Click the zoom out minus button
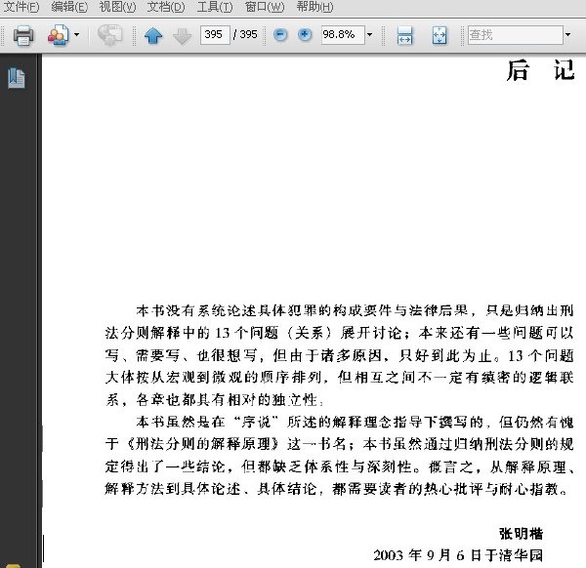This screenshot has width=586, height=568. (x=280, y=35)
